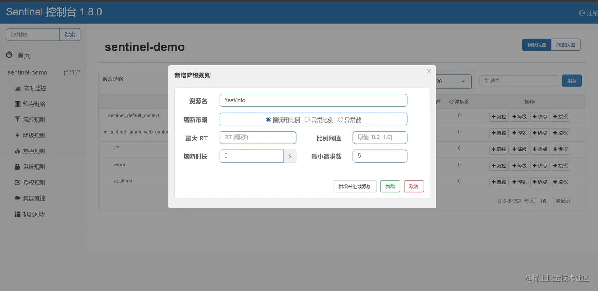Click the 比例阈值 input field
Screen dimensions: 598x291
tap(380, 137)
